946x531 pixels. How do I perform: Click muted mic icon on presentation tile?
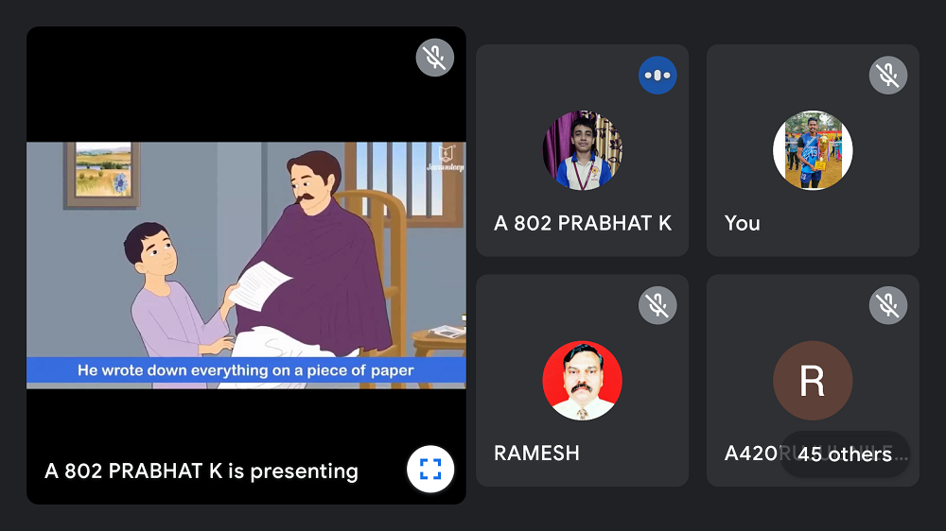pyautogui.click(x=435, y=58)
